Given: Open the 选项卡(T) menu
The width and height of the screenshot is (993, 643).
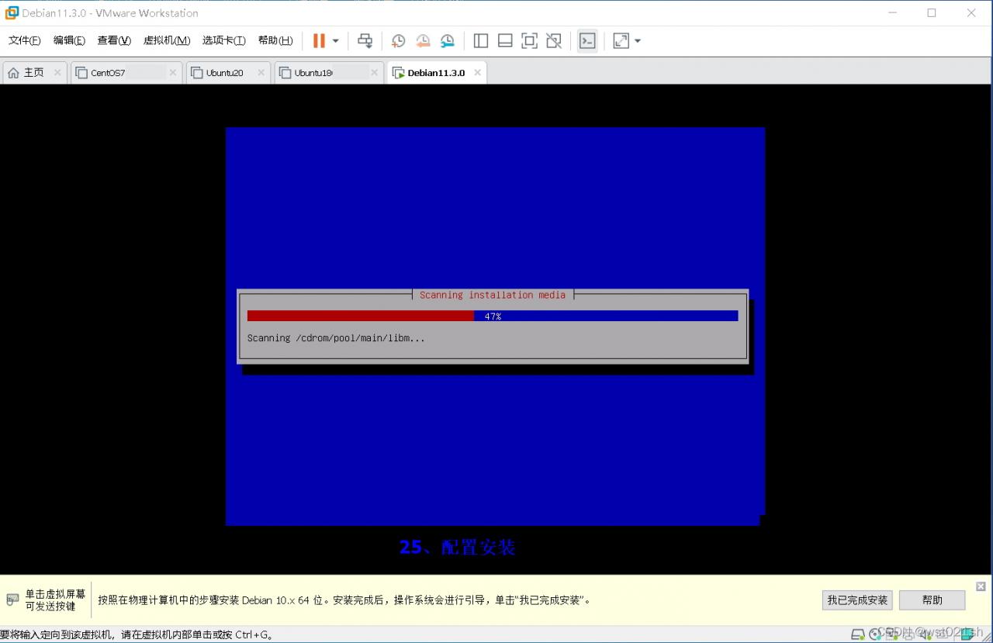Looking at the screenshot, I should (224, 40).
